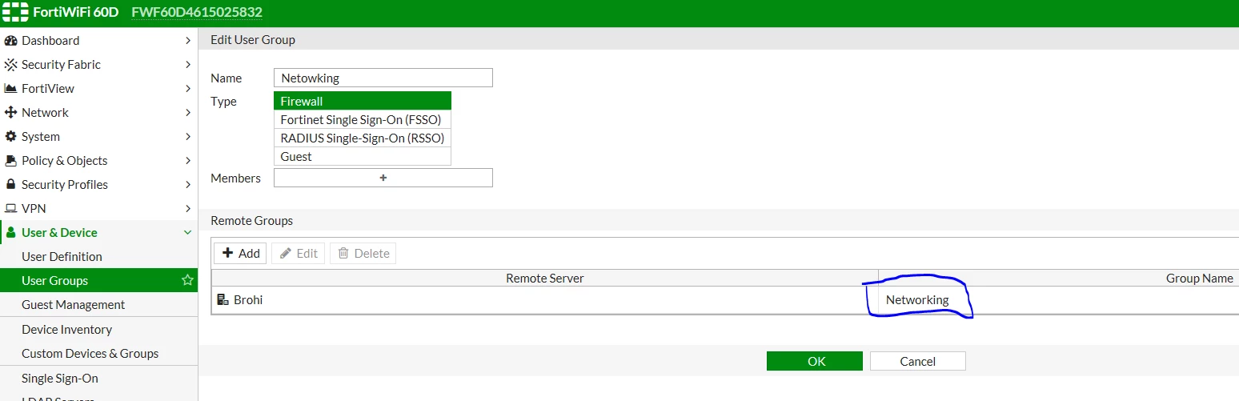Click the Security Fabric icon
Screen dimensions: 1239x401
click(x=10, y=65)
